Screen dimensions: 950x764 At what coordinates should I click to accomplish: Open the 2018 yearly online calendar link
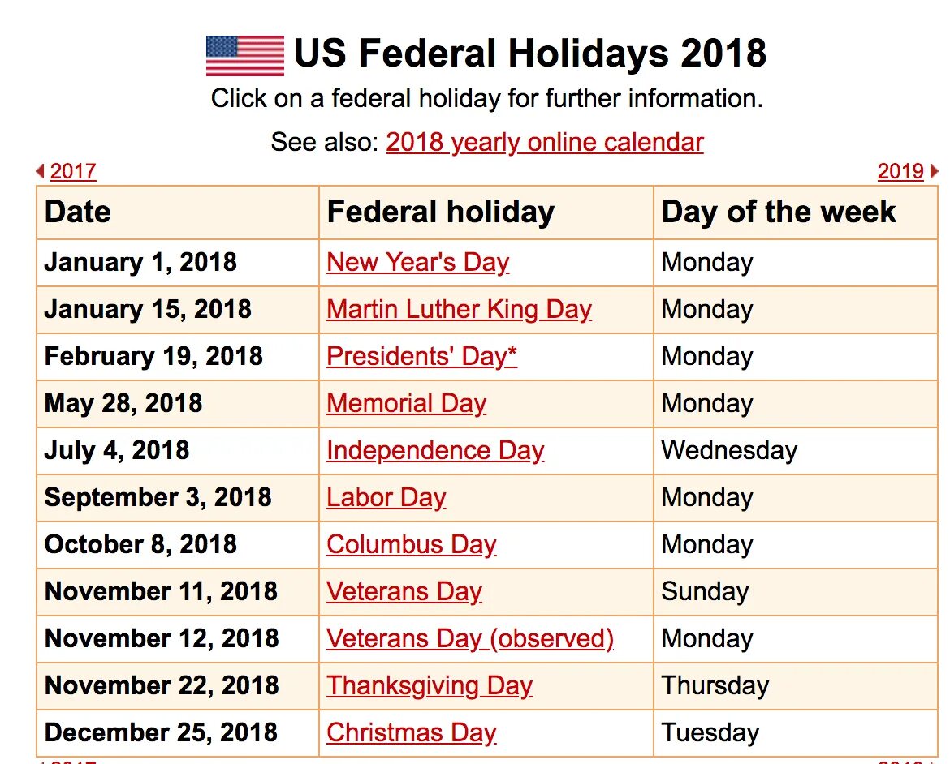[544, 142]
